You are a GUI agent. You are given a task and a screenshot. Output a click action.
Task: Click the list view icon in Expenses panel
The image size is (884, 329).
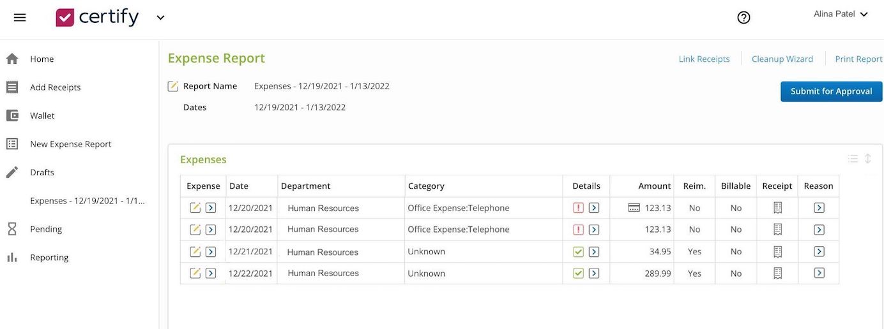pyautogui.click(x=853, y=159)
